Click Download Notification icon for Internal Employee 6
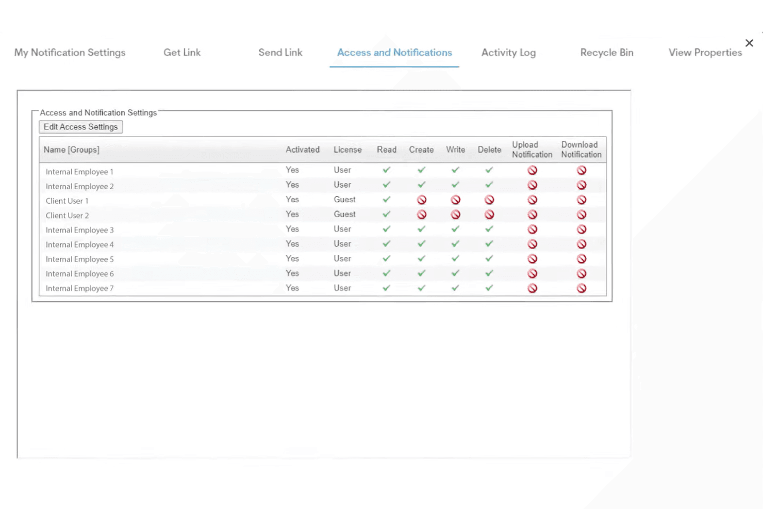This screenshot has height=509, width=763. click(x=582, y=274)
